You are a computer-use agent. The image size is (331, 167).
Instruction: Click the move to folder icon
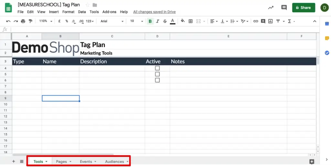[95, 5]
